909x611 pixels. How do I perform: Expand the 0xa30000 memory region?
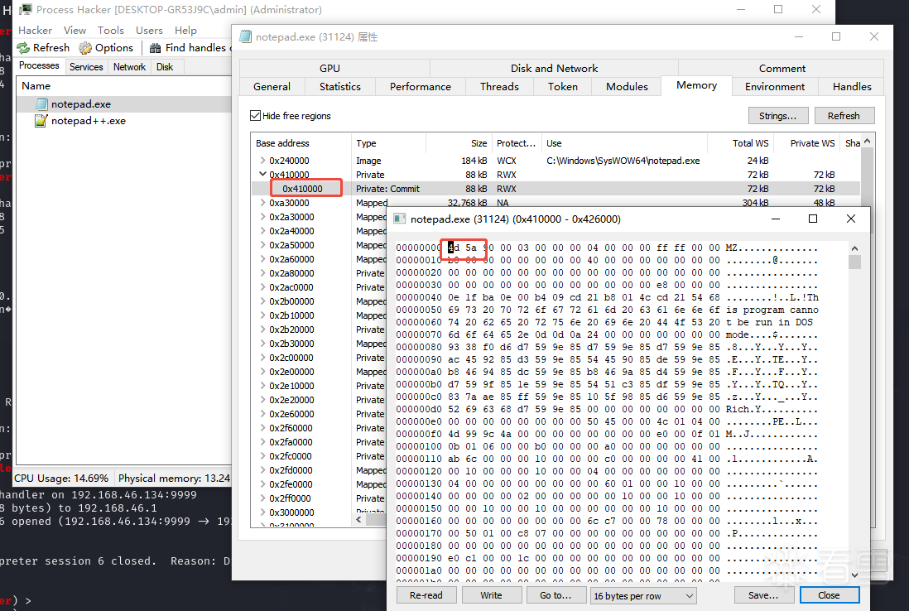click(x=262, y=202)
